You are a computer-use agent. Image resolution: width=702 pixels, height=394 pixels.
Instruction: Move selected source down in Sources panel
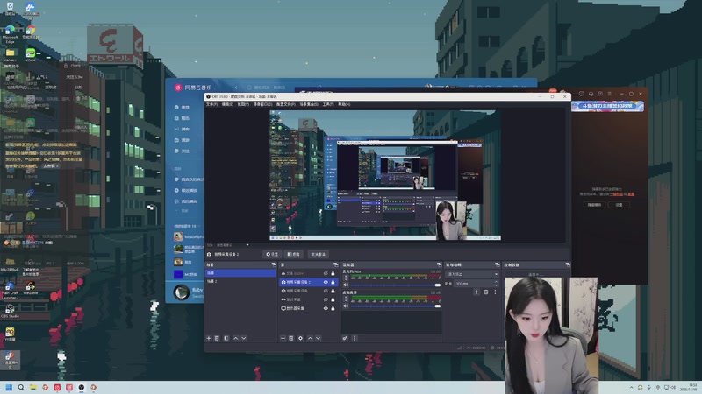coord(319,339)
